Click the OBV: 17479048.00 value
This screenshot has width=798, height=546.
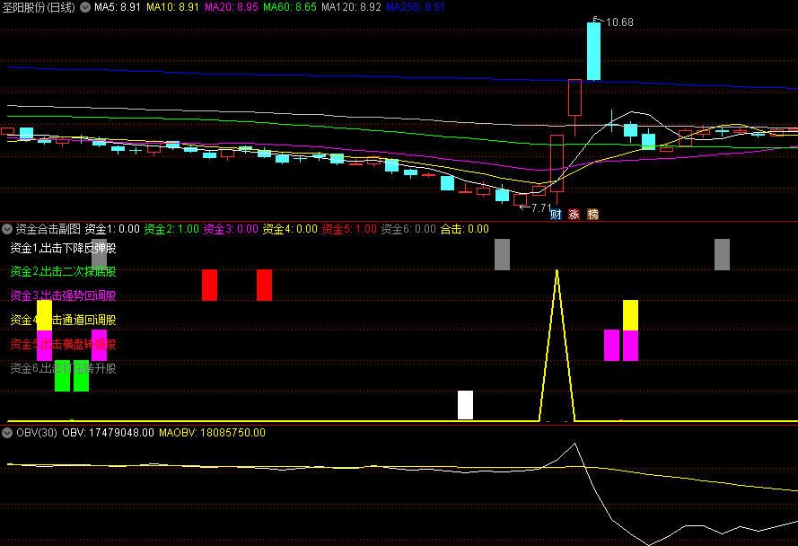tap(108, 433)
